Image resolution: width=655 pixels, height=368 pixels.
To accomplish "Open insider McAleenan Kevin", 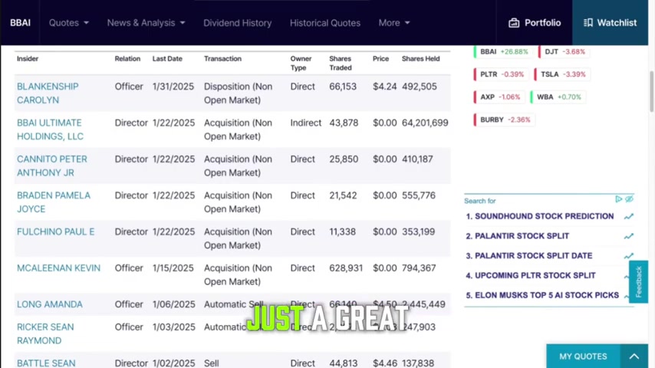I will coord(58,268).
